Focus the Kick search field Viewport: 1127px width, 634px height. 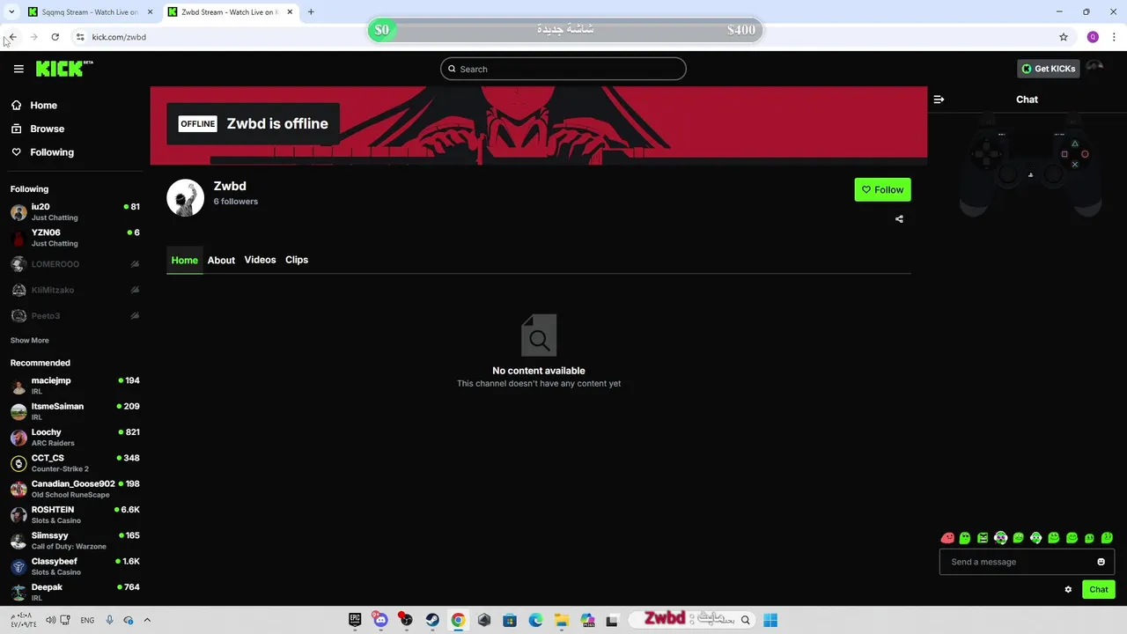click(x=563, y=69)
